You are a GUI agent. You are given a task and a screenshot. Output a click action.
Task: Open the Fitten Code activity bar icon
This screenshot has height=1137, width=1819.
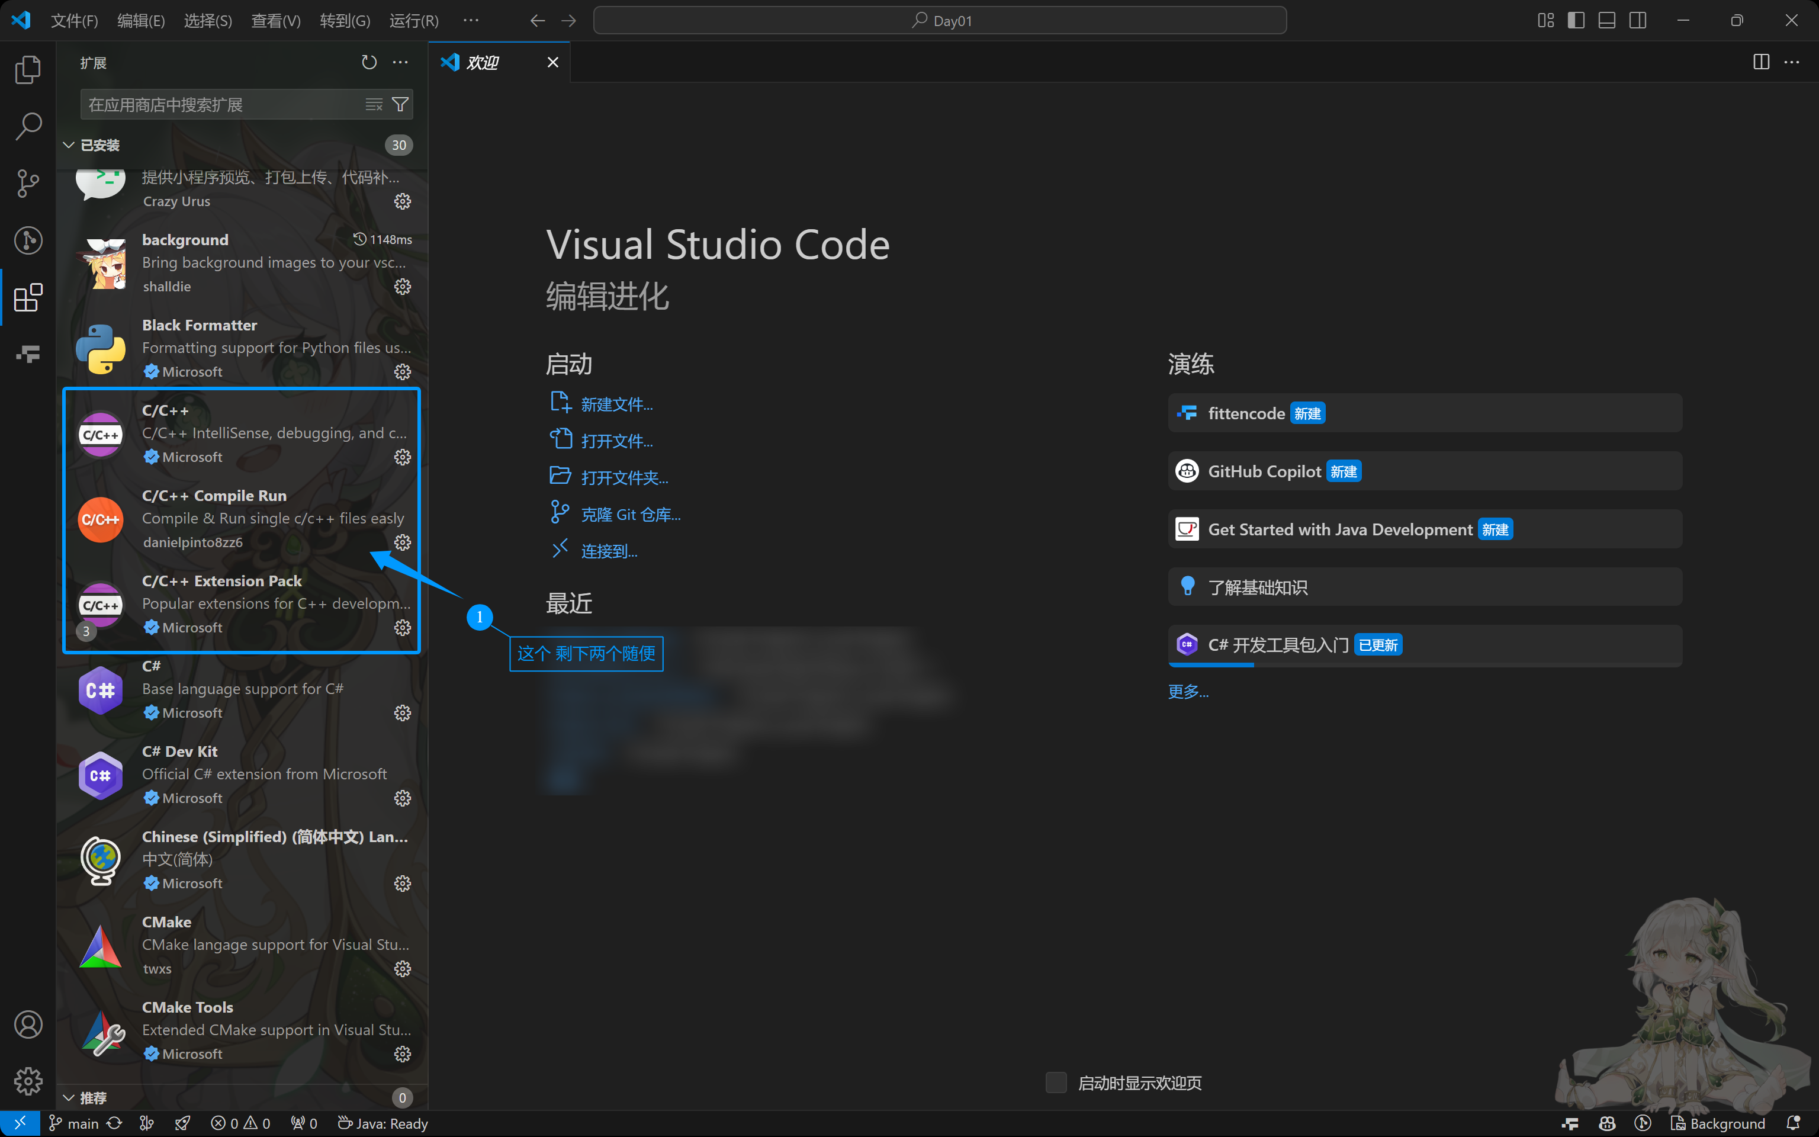[x=28, y=354]
